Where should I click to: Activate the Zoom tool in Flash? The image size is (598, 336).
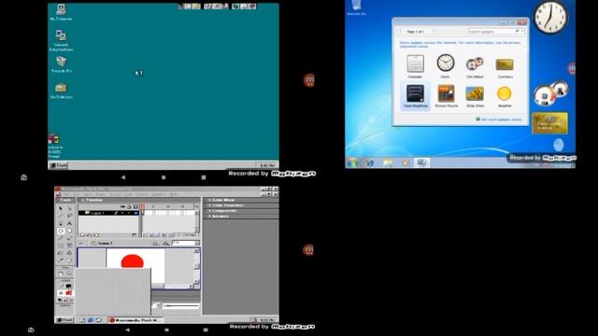pyautogui.click(x=69, y=273)
